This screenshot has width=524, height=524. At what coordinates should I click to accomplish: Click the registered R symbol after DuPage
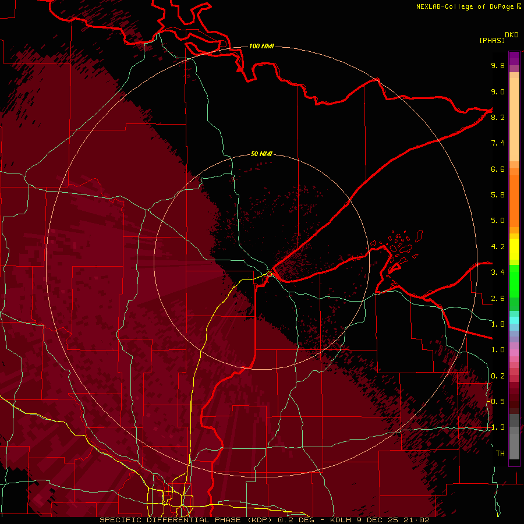click(x=519, y=6)
